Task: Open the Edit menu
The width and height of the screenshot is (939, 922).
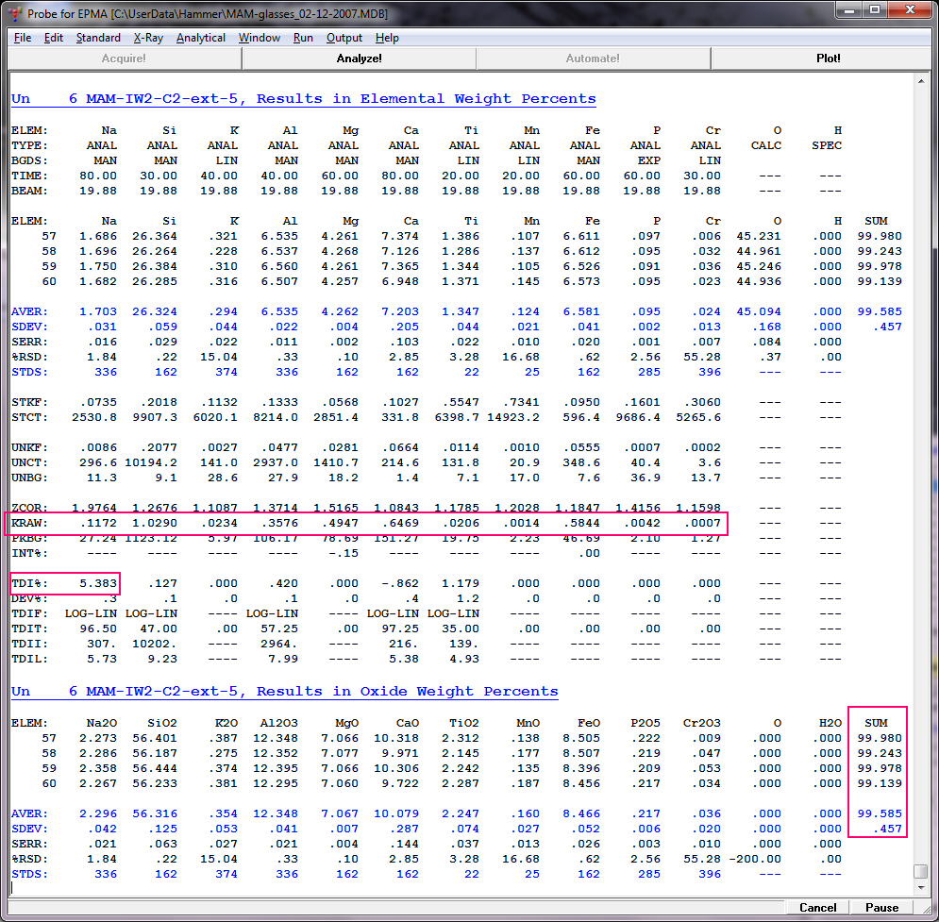Action: [x=54, y=38]
